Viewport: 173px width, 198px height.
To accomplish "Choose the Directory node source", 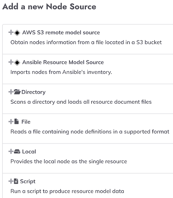I will click(x=34, y=92).
